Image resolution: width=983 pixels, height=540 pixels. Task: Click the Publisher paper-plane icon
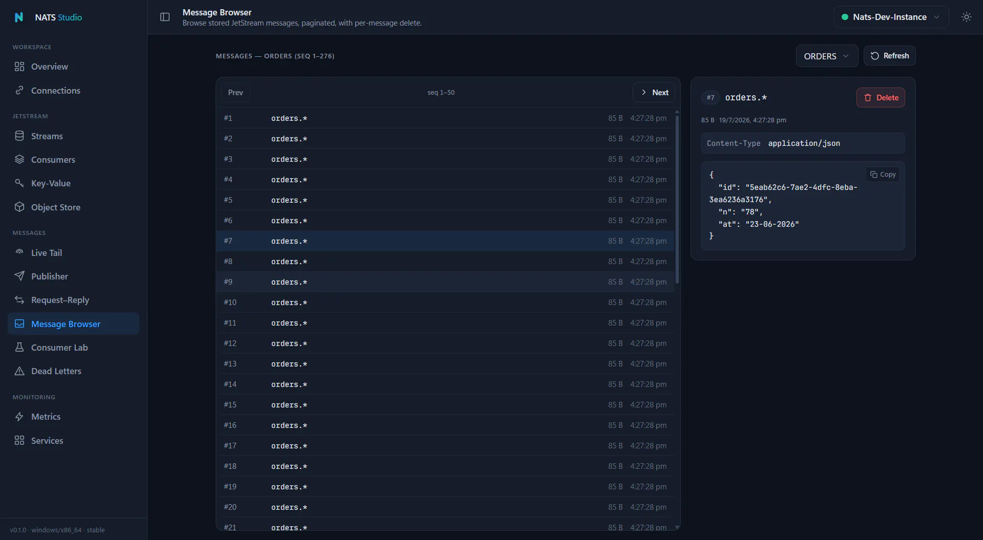pyautogui.click(x=19, y=276)
